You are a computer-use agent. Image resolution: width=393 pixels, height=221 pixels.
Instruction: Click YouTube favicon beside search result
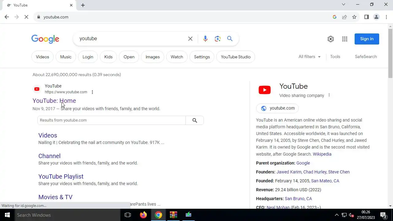coord(37,89)
